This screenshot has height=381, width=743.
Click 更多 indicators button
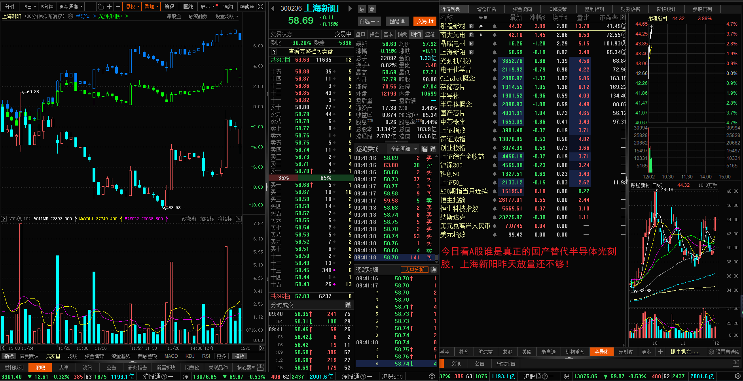pos(221,356)
